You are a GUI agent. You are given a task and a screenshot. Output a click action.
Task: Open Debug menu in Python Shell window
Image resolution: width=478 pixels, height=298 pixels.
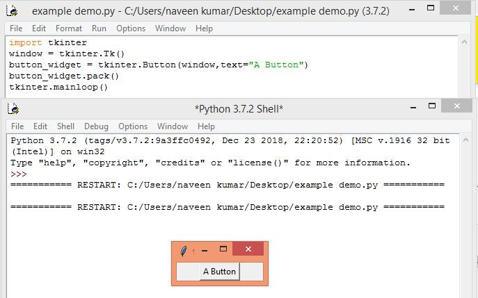[96, 126]
